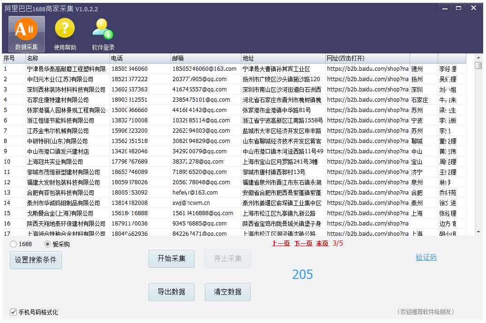Jump to last page via 末页

click(322, 243)
